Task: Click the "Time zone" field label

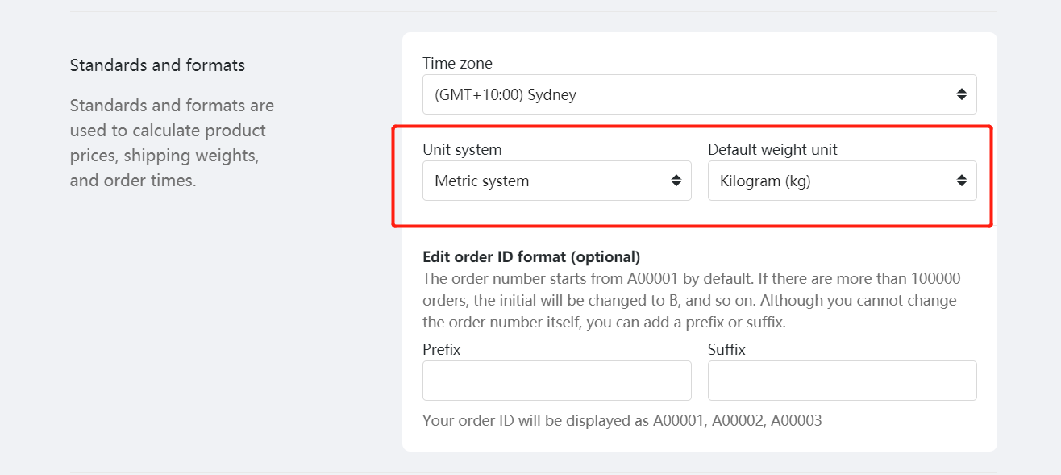Action: point(457,63)
